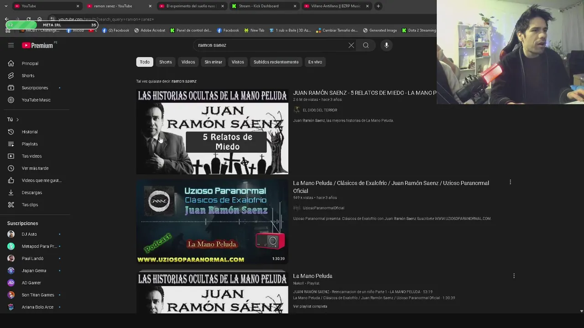The image size is (584, 328).
Task: Open more options for La Mano Peluda playlist
Action: pyautogui.click(x=514, y=276)
